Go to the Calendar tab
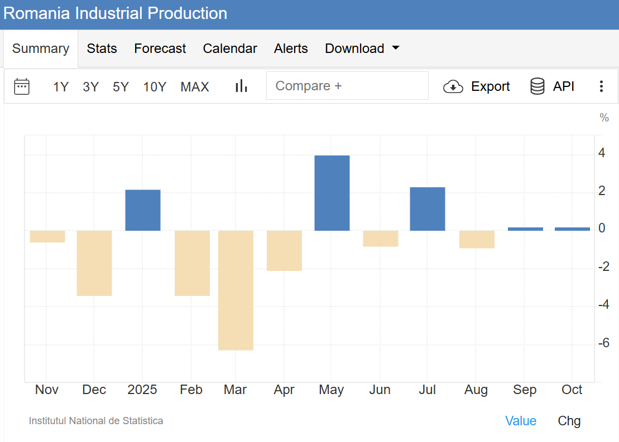The height and width of the screenshot is (442, 619). pyautogui.click(x=230, y=48)
